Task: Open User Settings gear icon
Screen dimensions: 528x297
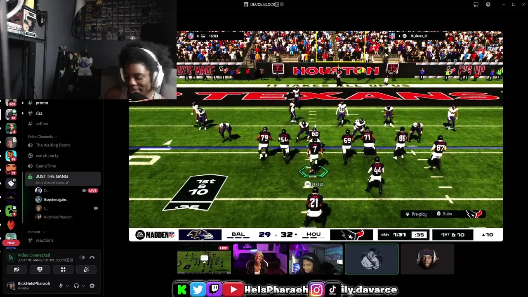Action: click(92, 285)
